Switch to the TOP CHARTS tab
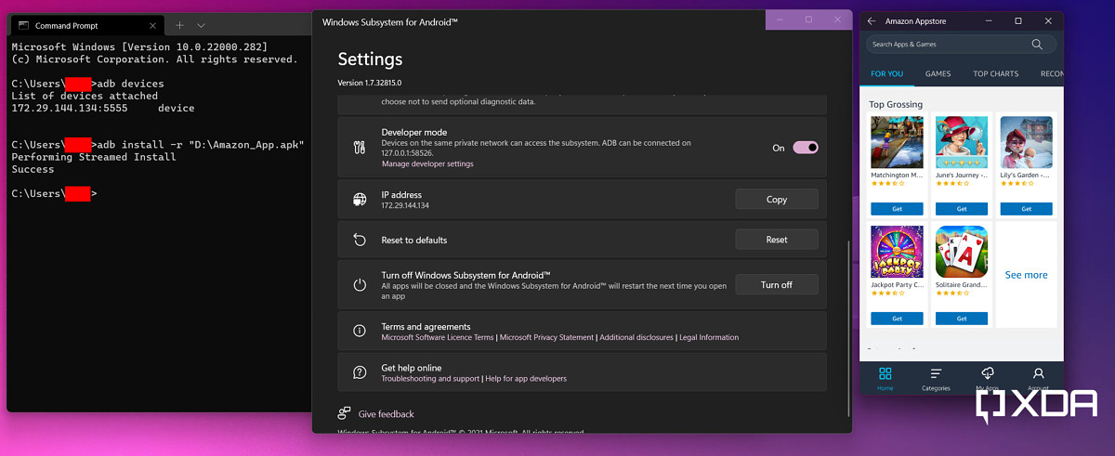This screenshot has width=1115, height=456. tap(995, 73)
